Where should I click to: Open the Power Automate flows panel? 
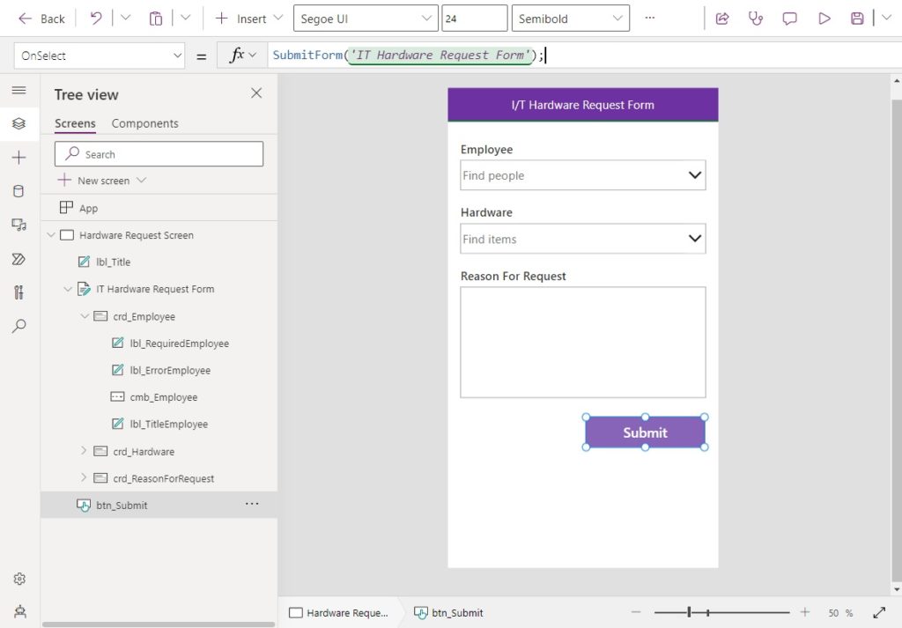[x=19, y=258]
